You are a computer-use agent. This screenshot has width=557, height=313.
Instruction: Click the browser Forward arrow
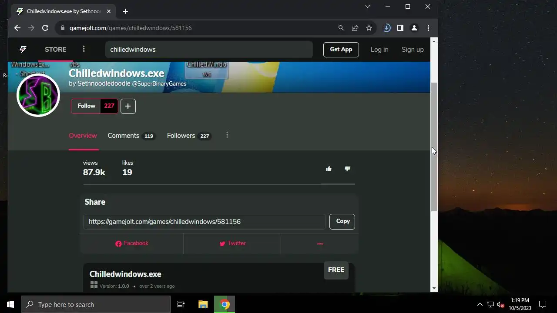pos(31,28)
